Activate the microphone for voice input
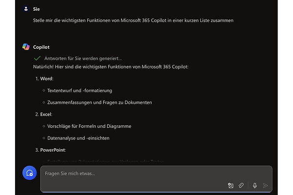Viewport: 293px width, 195px height. [254, 185]
